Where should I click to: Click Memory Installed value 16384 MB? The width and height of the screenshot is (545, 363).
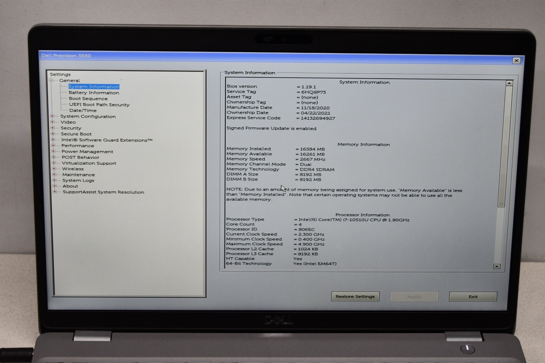pyautogui.click(x=312, y=149)
